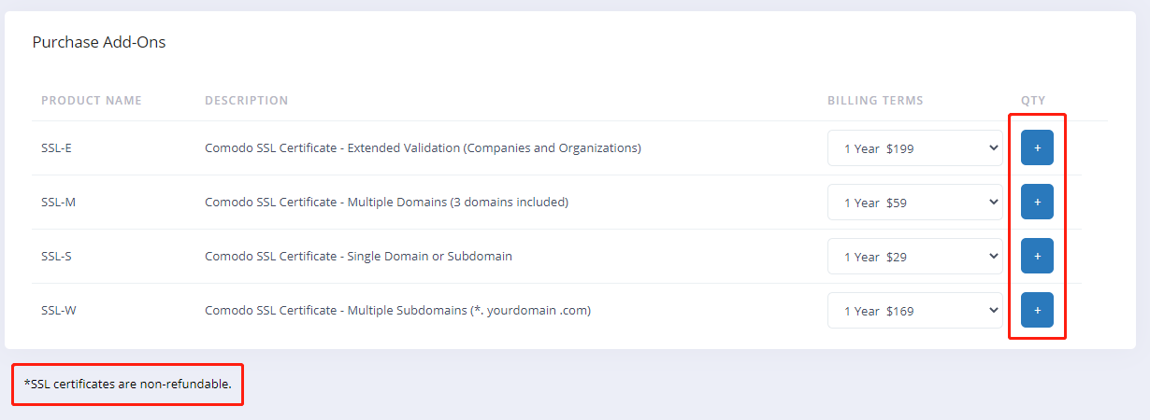Open billing terms dropdown for SSL-E
Viewport: 1150px width, 420px height.
point(914,147)
